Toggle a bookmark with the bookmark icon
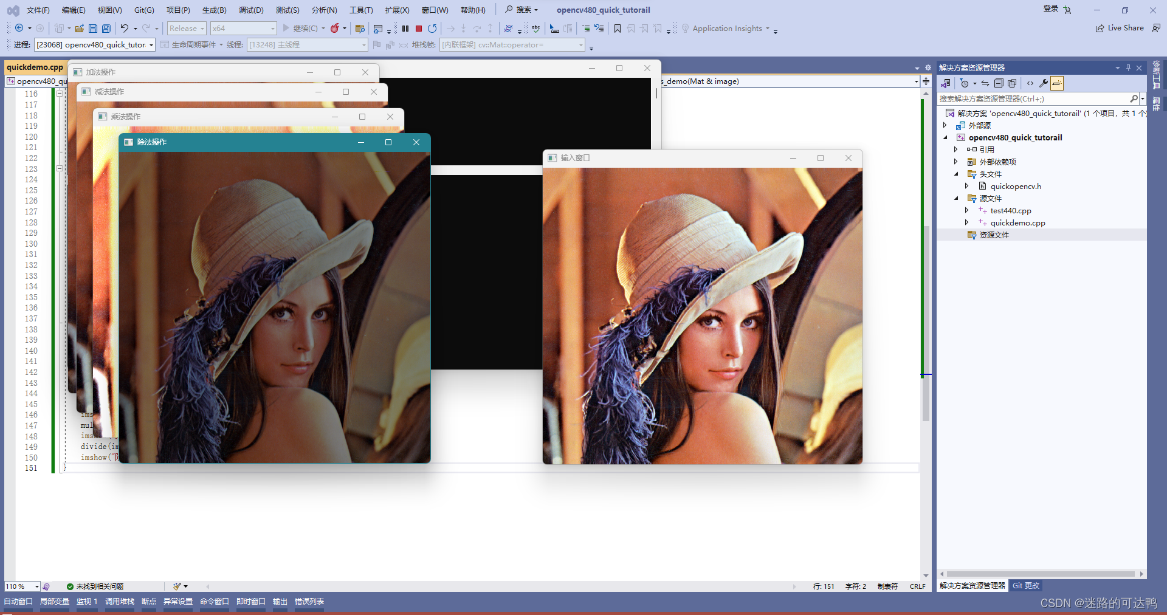The width and height of the screenshot is (1167, 615). 618,29
